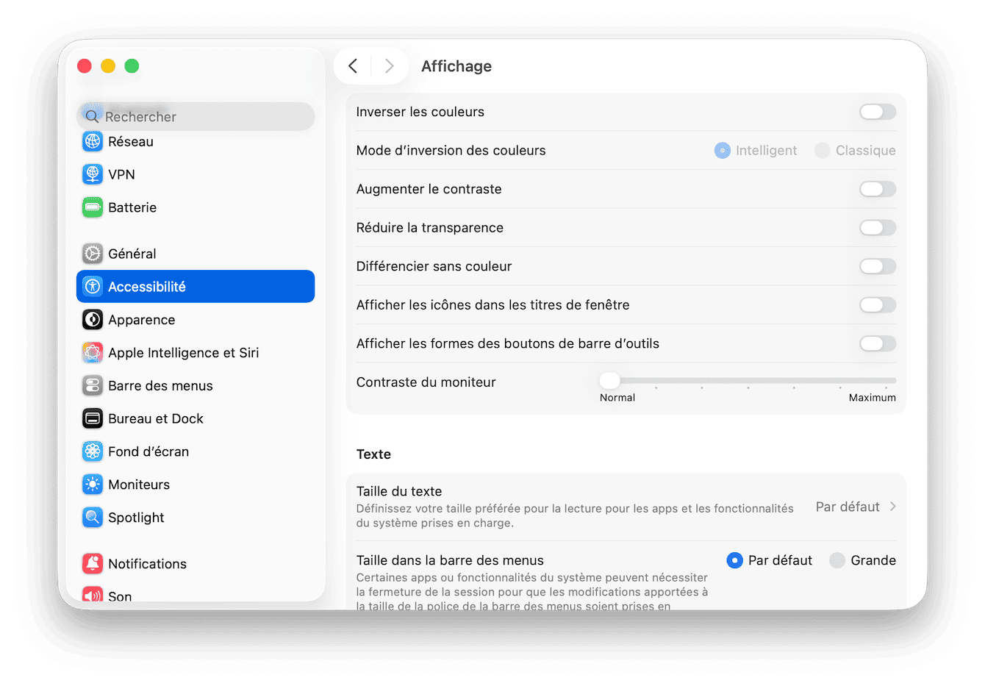Open the VPN settings icon
This screenshot has width=985, height=686.
[92, 174]
